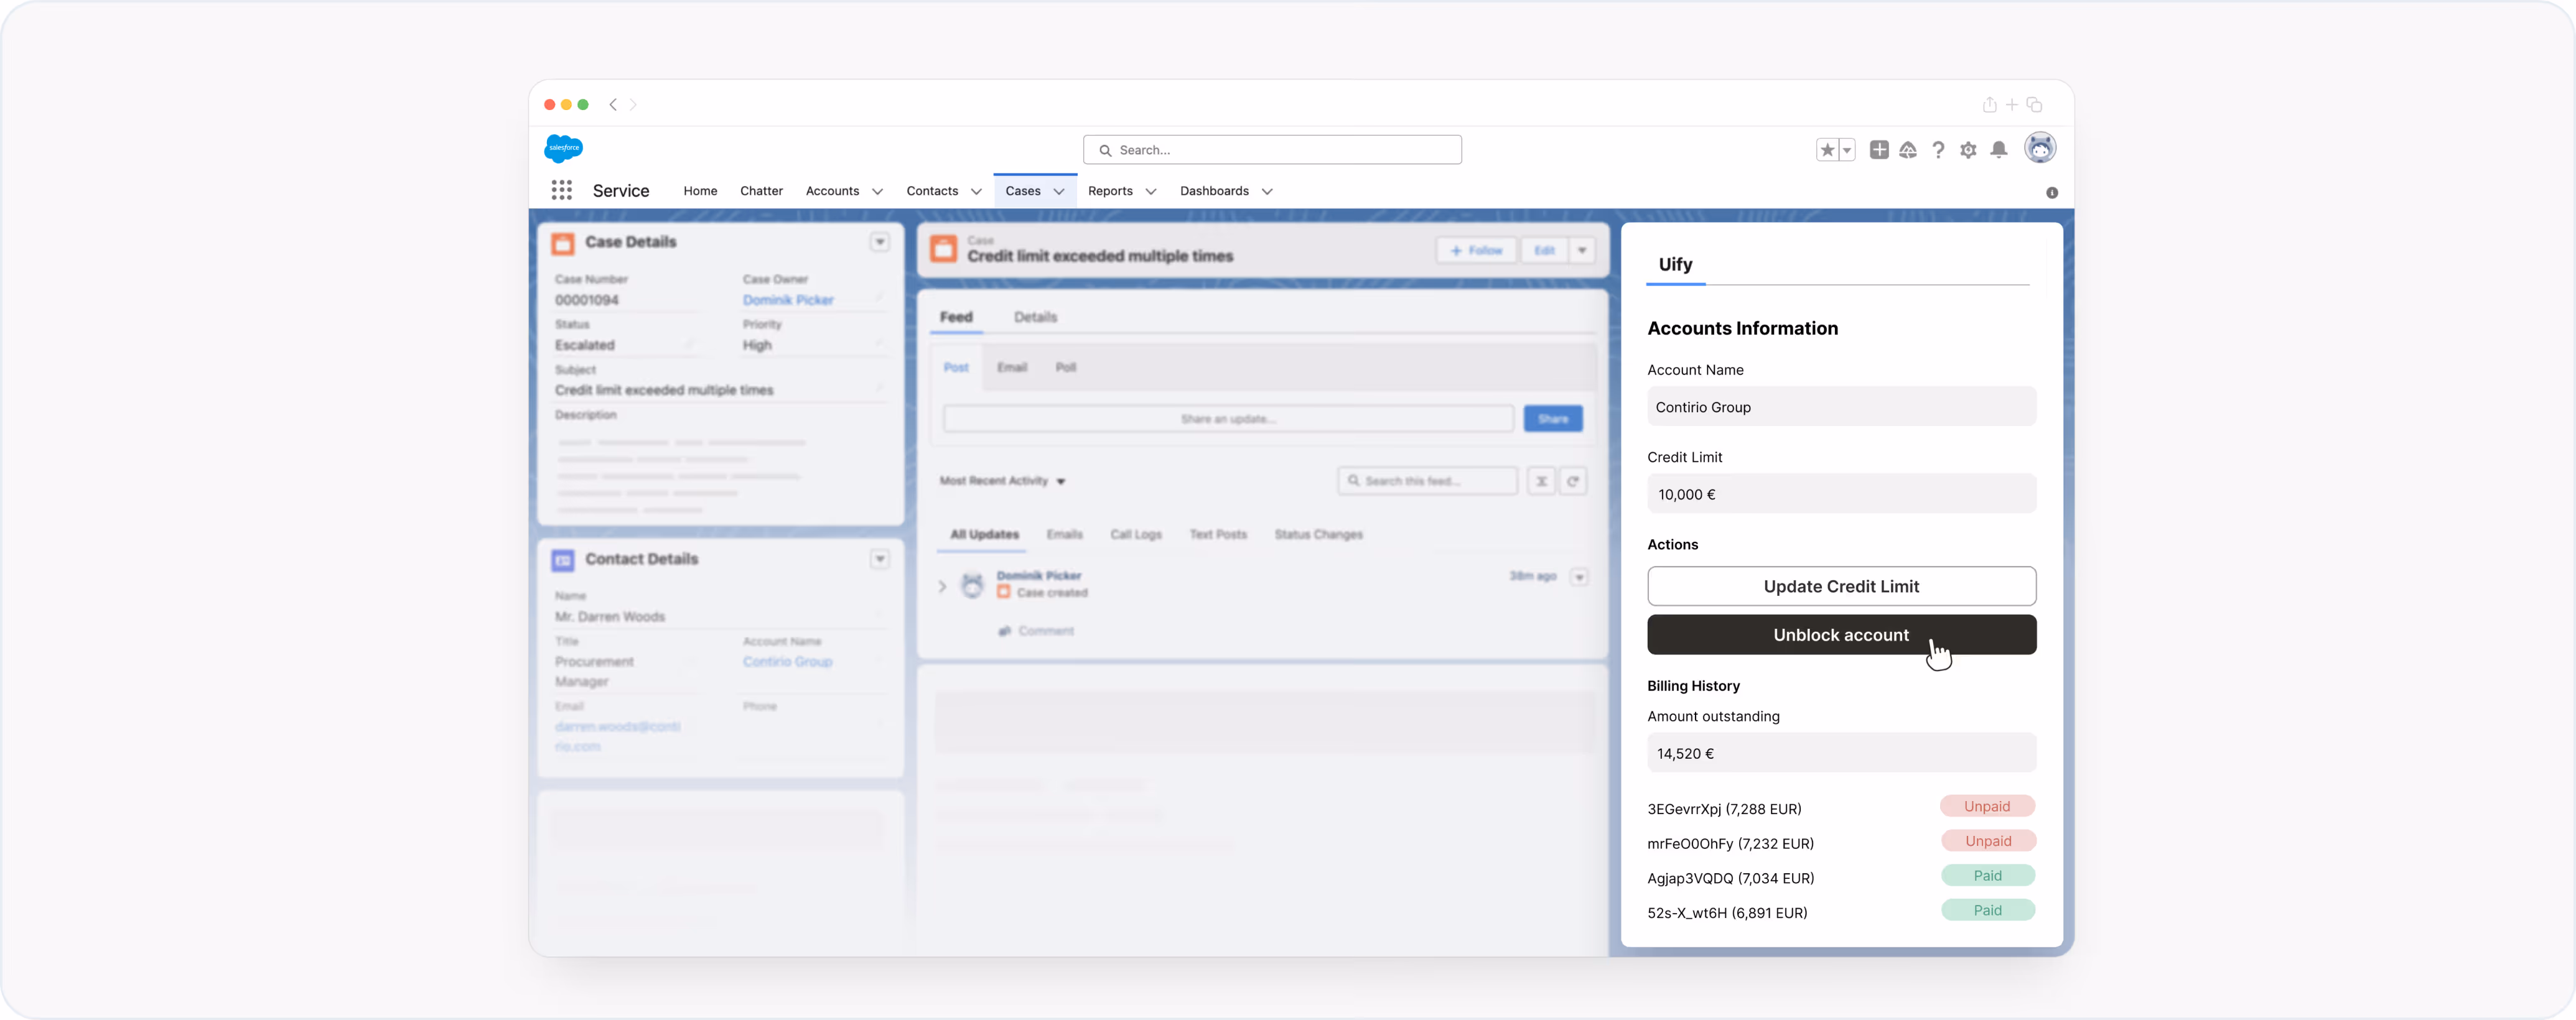Switch to the Details tab
2576x1020 pixels.
coord(1035,317)
